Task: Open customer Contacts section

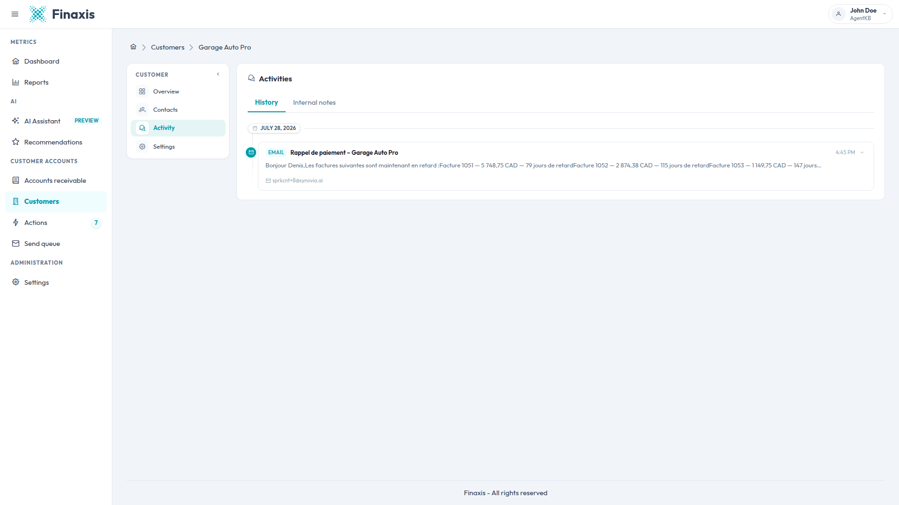Action: pyautogui.click(x=178, y=110)
